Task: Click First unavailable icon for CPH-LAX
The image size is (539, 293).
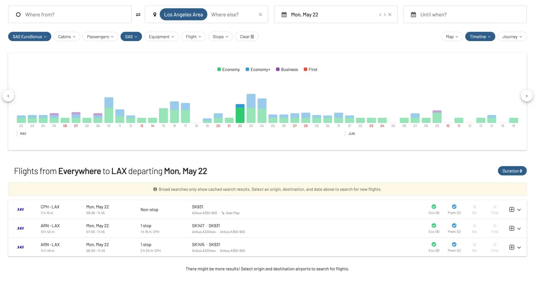Action: (495, 207)
